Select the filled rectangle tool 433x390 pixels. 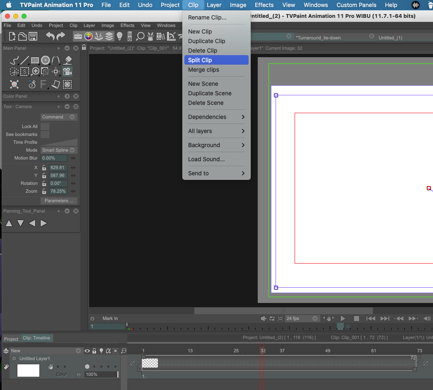pos(35,60)
